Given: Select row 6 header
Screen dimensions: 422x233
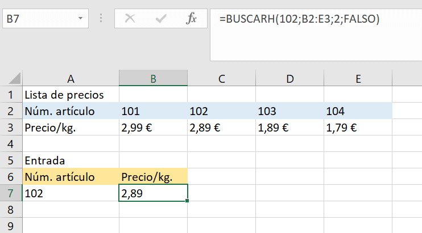Looking at the screenshot, I should pos(11,176).
